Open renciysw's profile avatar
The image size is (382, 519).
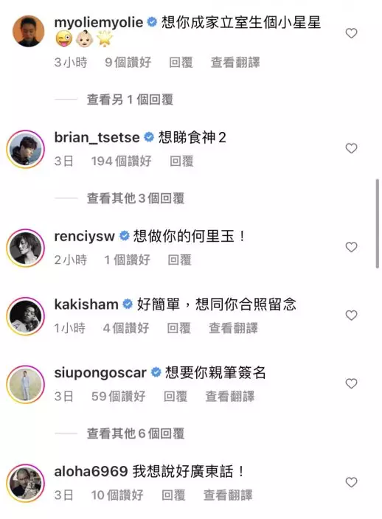point(26,248)
